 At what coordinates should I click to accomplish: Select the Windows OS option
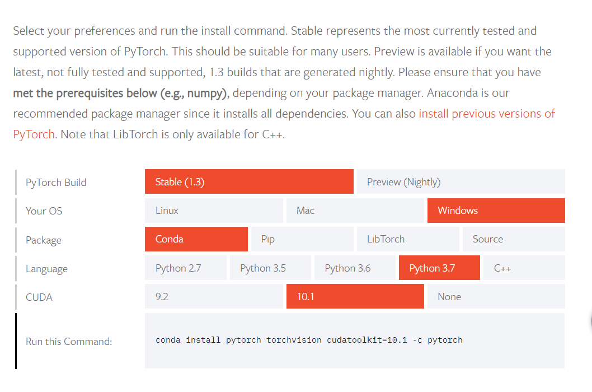[496, 211]
